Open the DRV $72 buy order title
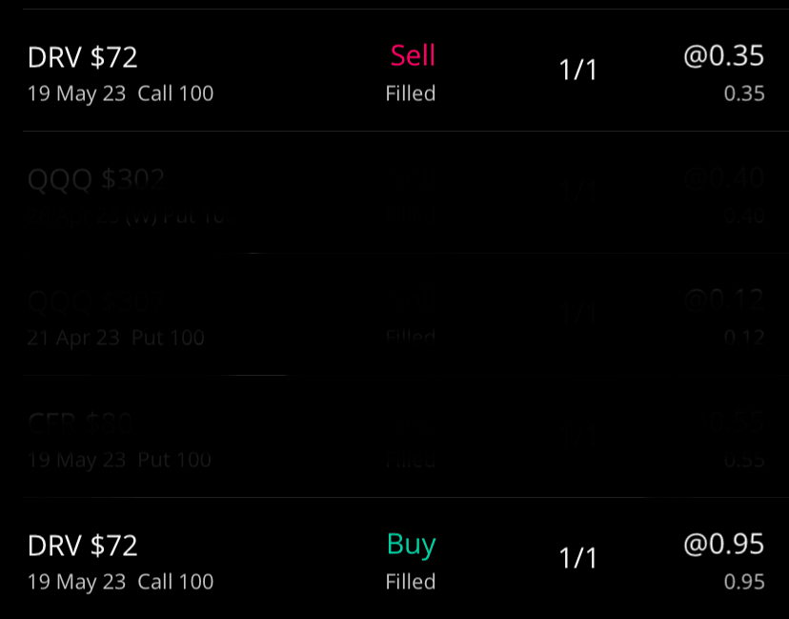The width and height of the screenshot is (789, 619). click(83, 546)
